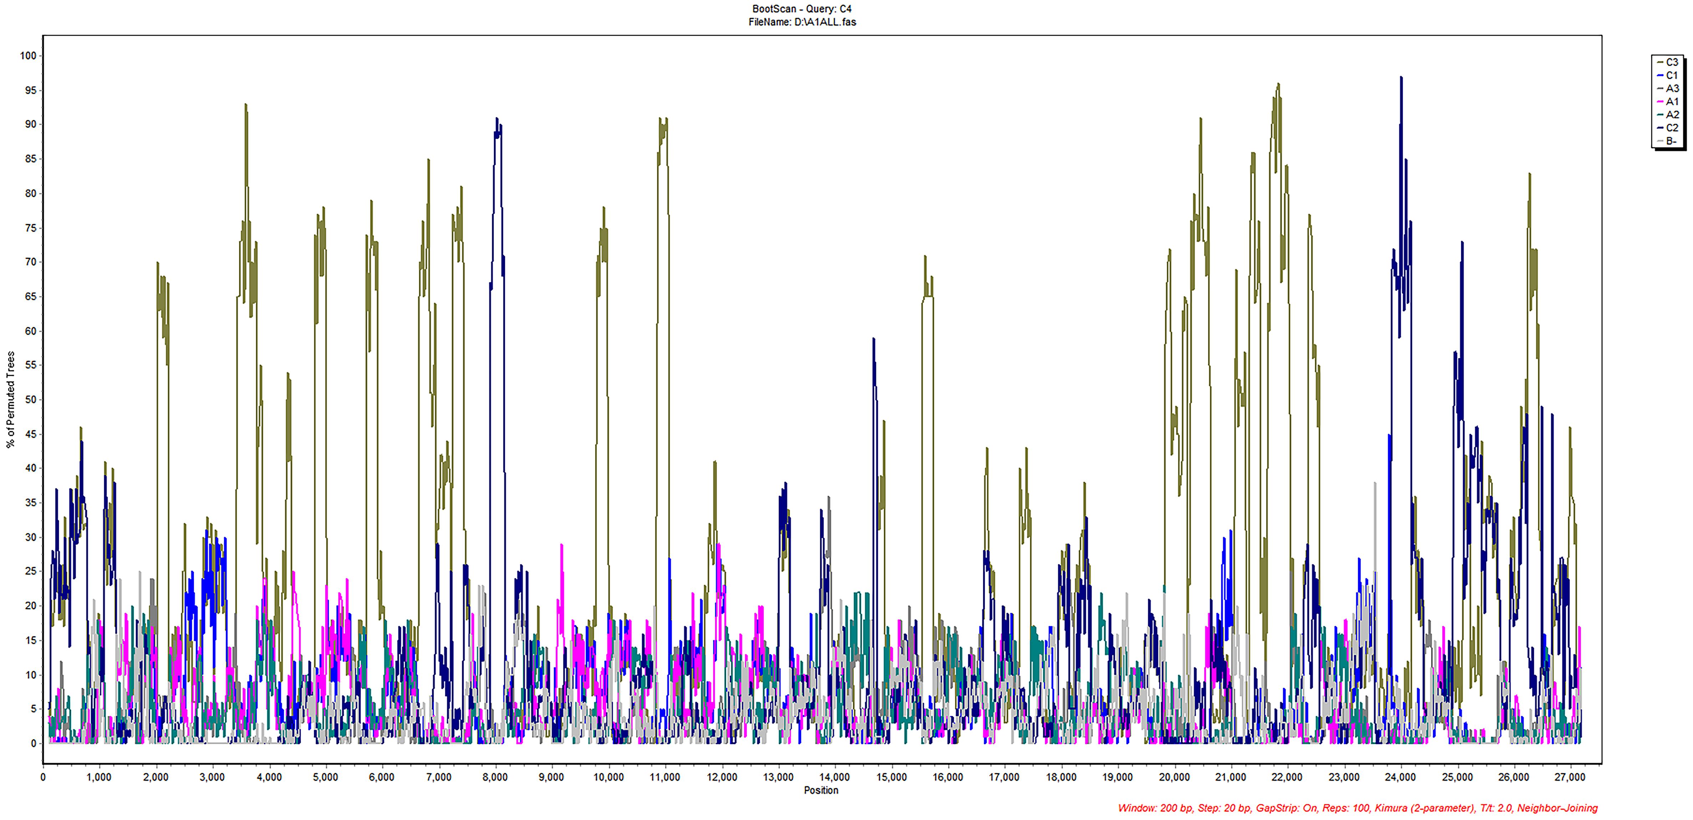Click the 3,000 tick on the position axis
Image resolution: width=1693 pixels, height=820 pixels.
(211, 777)
